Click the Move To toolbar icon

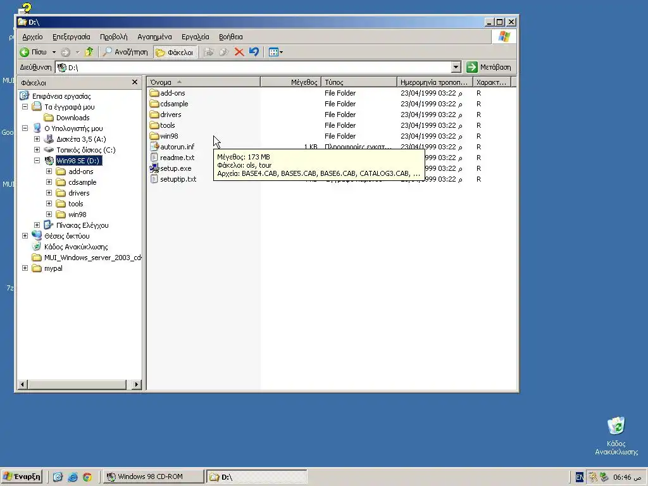[209, 52]
